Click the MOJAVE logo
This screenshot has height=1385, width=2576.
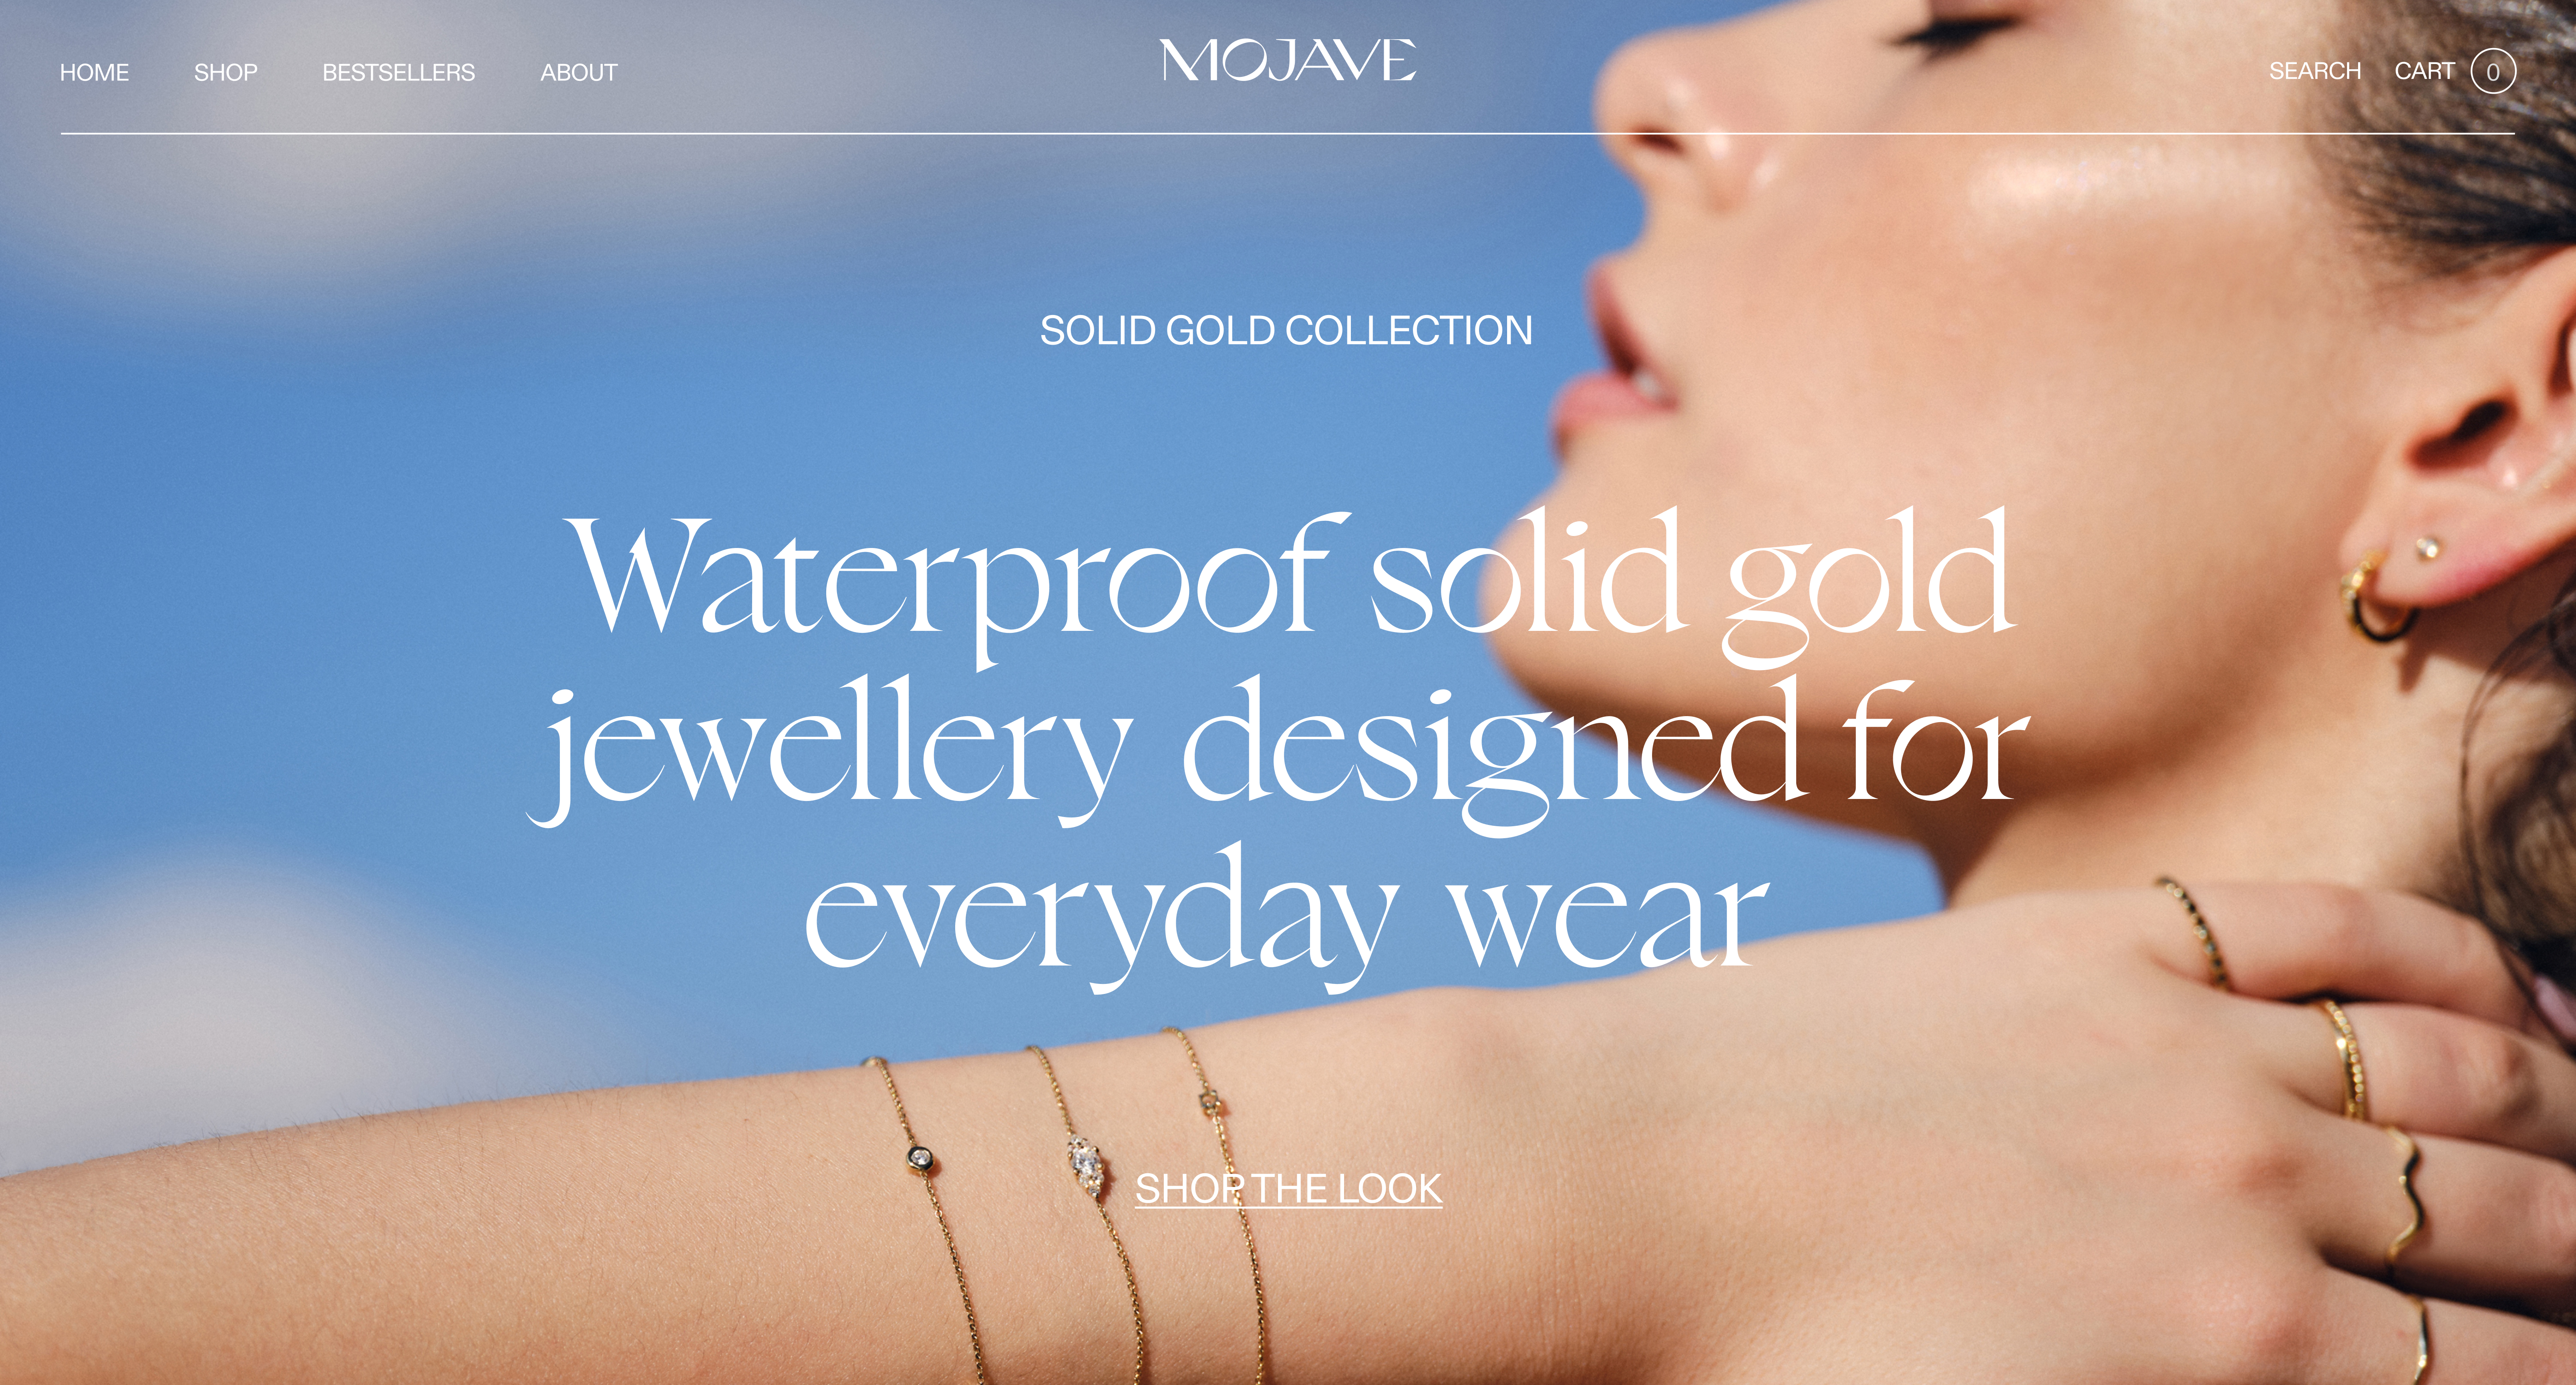click(x=1288, y=60)
